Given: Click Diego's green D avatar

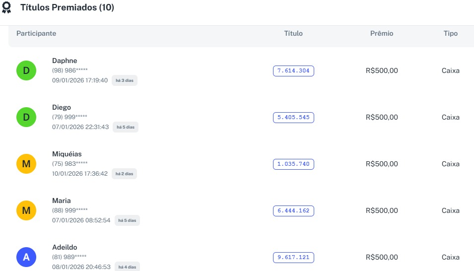Looking at the screenshot, I should click(26, 117).
